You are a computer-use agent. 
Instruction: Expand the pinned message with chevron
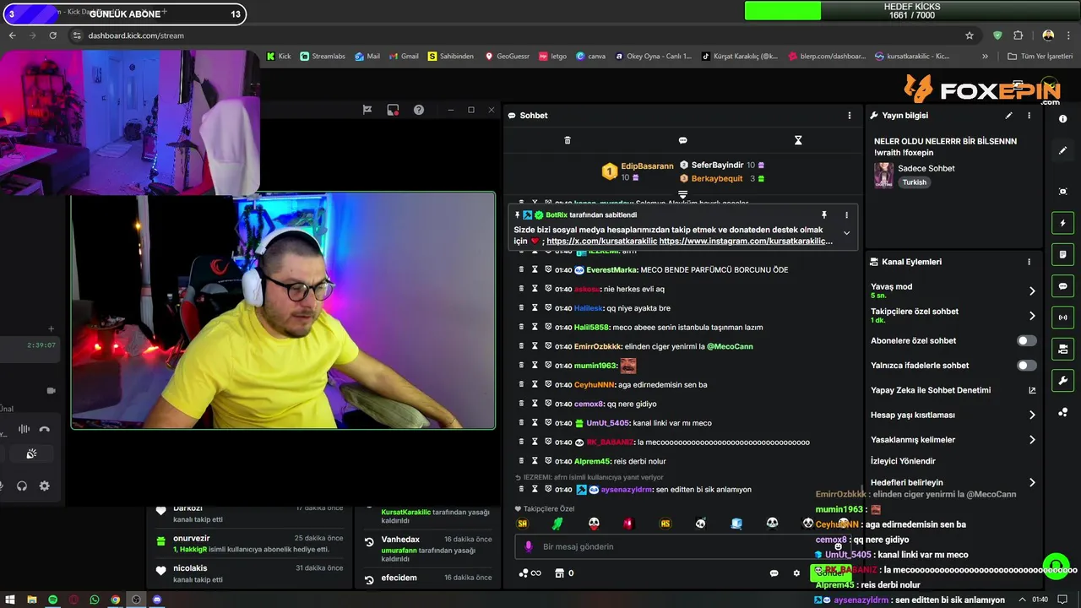click(846, 233)
